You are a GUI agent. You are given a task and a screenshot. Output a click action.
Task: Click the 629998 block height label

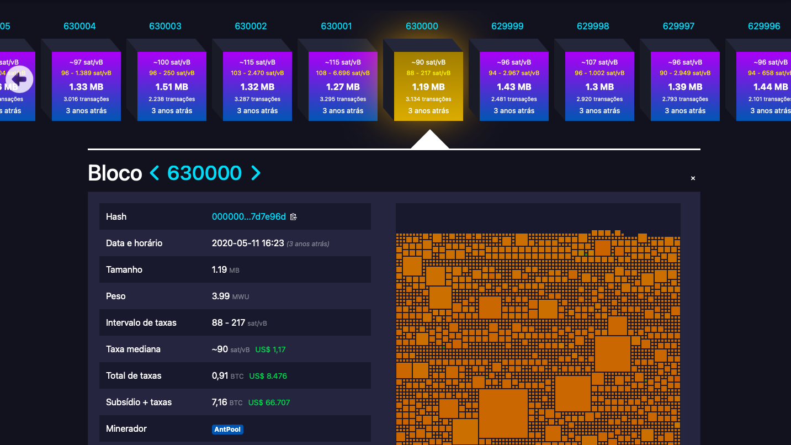[593, 25]
